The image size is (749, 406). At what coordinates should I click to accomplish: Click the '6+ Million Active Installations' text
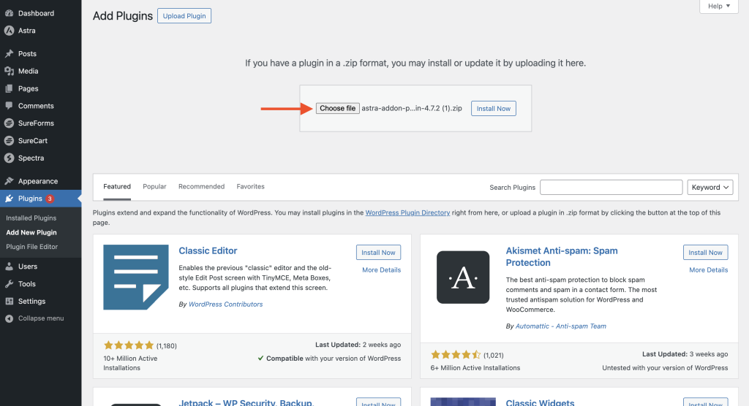[x=475, y=368]
